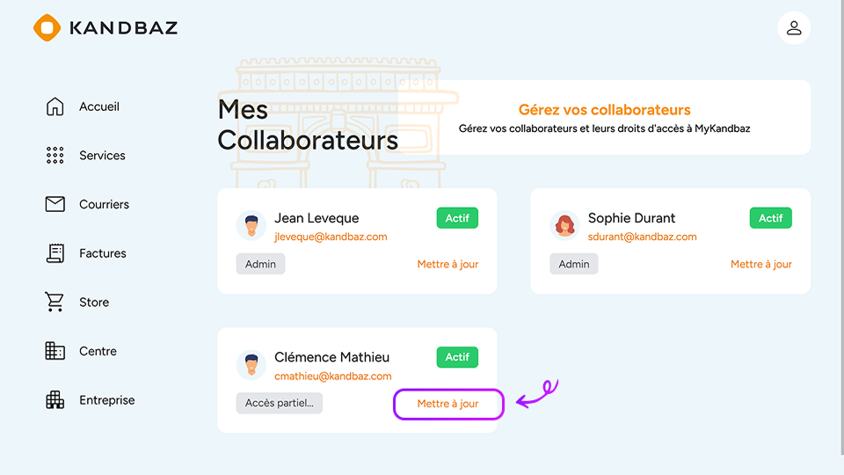Click the Entreprise buildings icon
The image size is (844, 475).
coord(55,400)
